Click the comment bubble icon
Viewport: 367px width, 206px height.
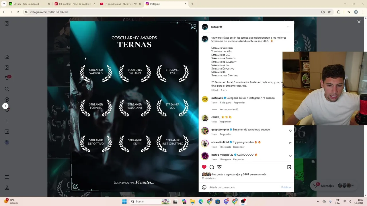point(212,167)
